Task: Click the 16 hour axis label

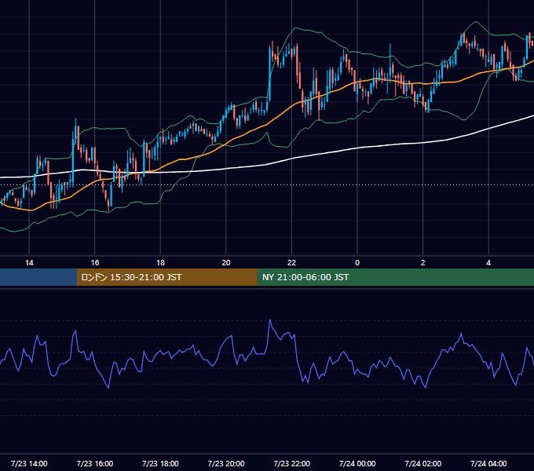Action: [x=95, y=263]
